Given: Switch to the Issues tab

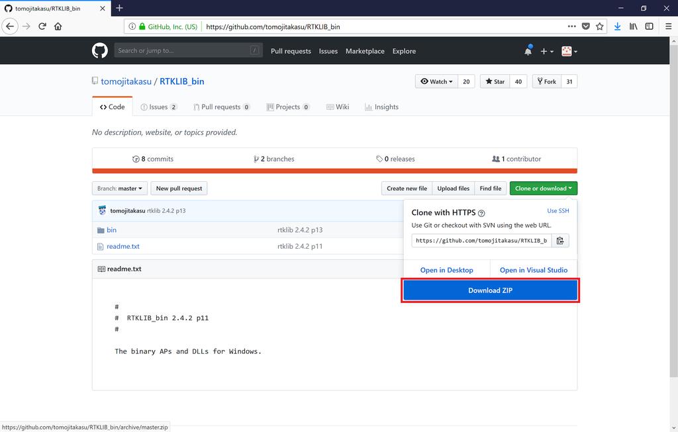Looking at the screenshot, I should coord(159,107).
